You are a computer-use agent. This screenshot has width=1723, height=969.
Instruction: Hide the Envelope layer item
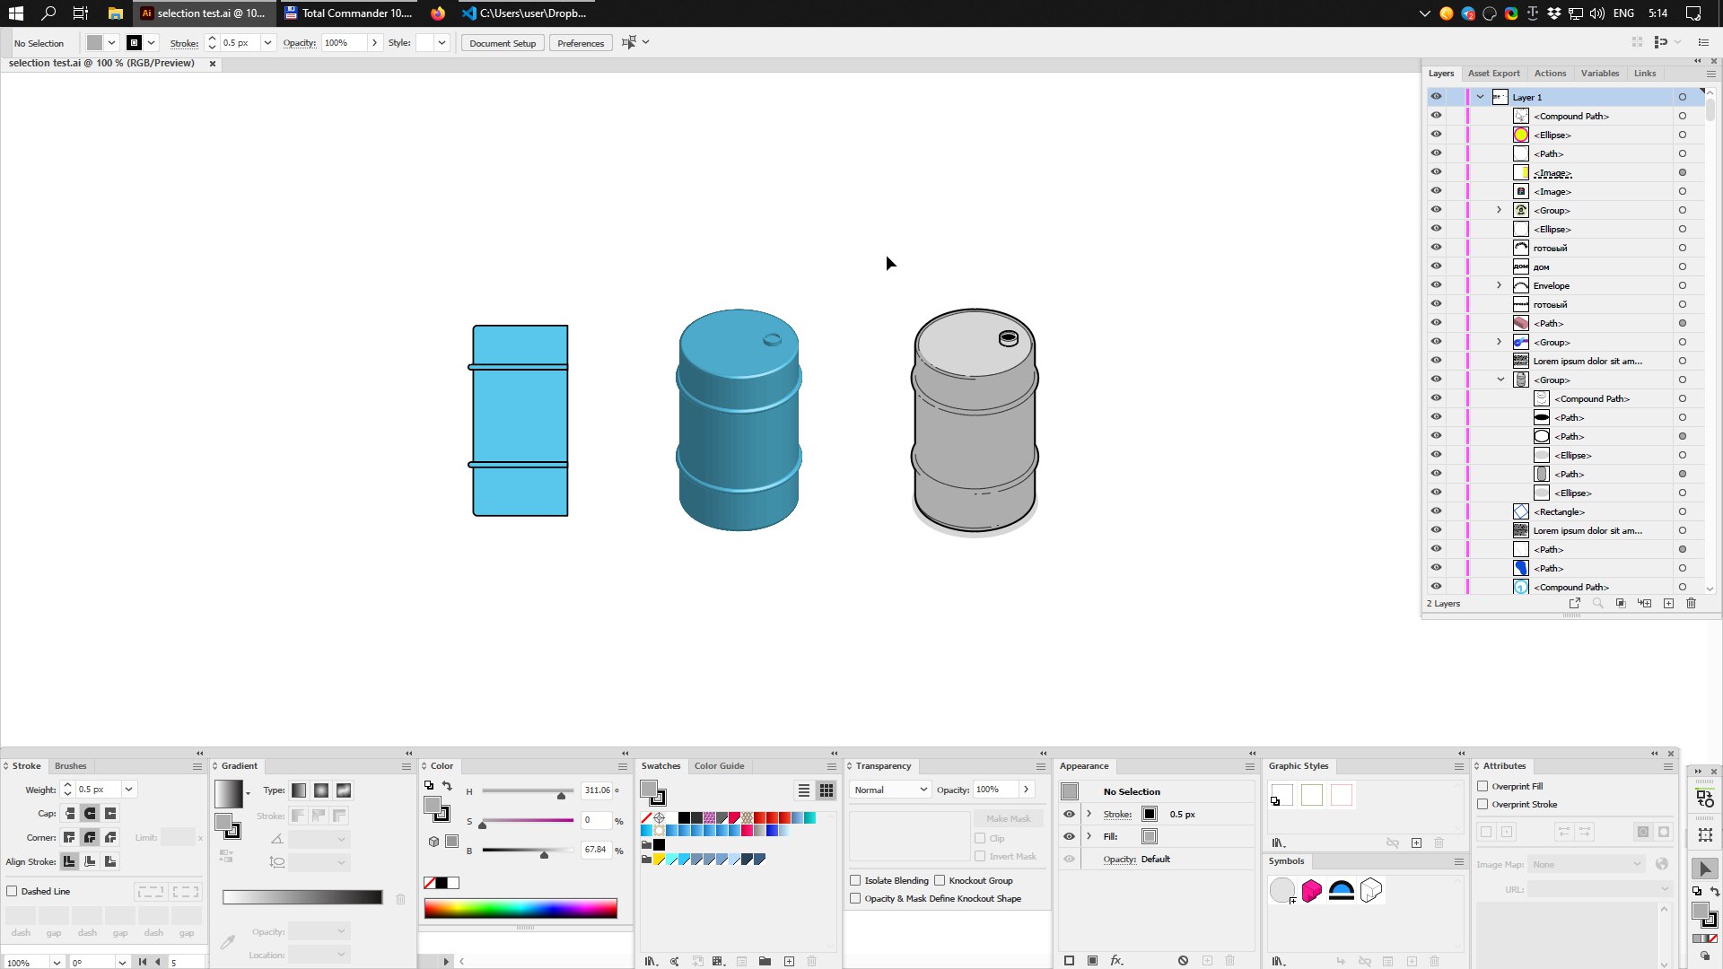click(1436, 285)
